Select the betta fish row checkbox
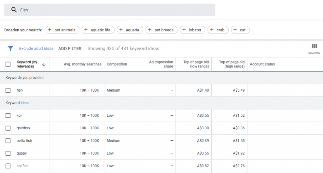The image size is (323, 173). pos(8,141)
